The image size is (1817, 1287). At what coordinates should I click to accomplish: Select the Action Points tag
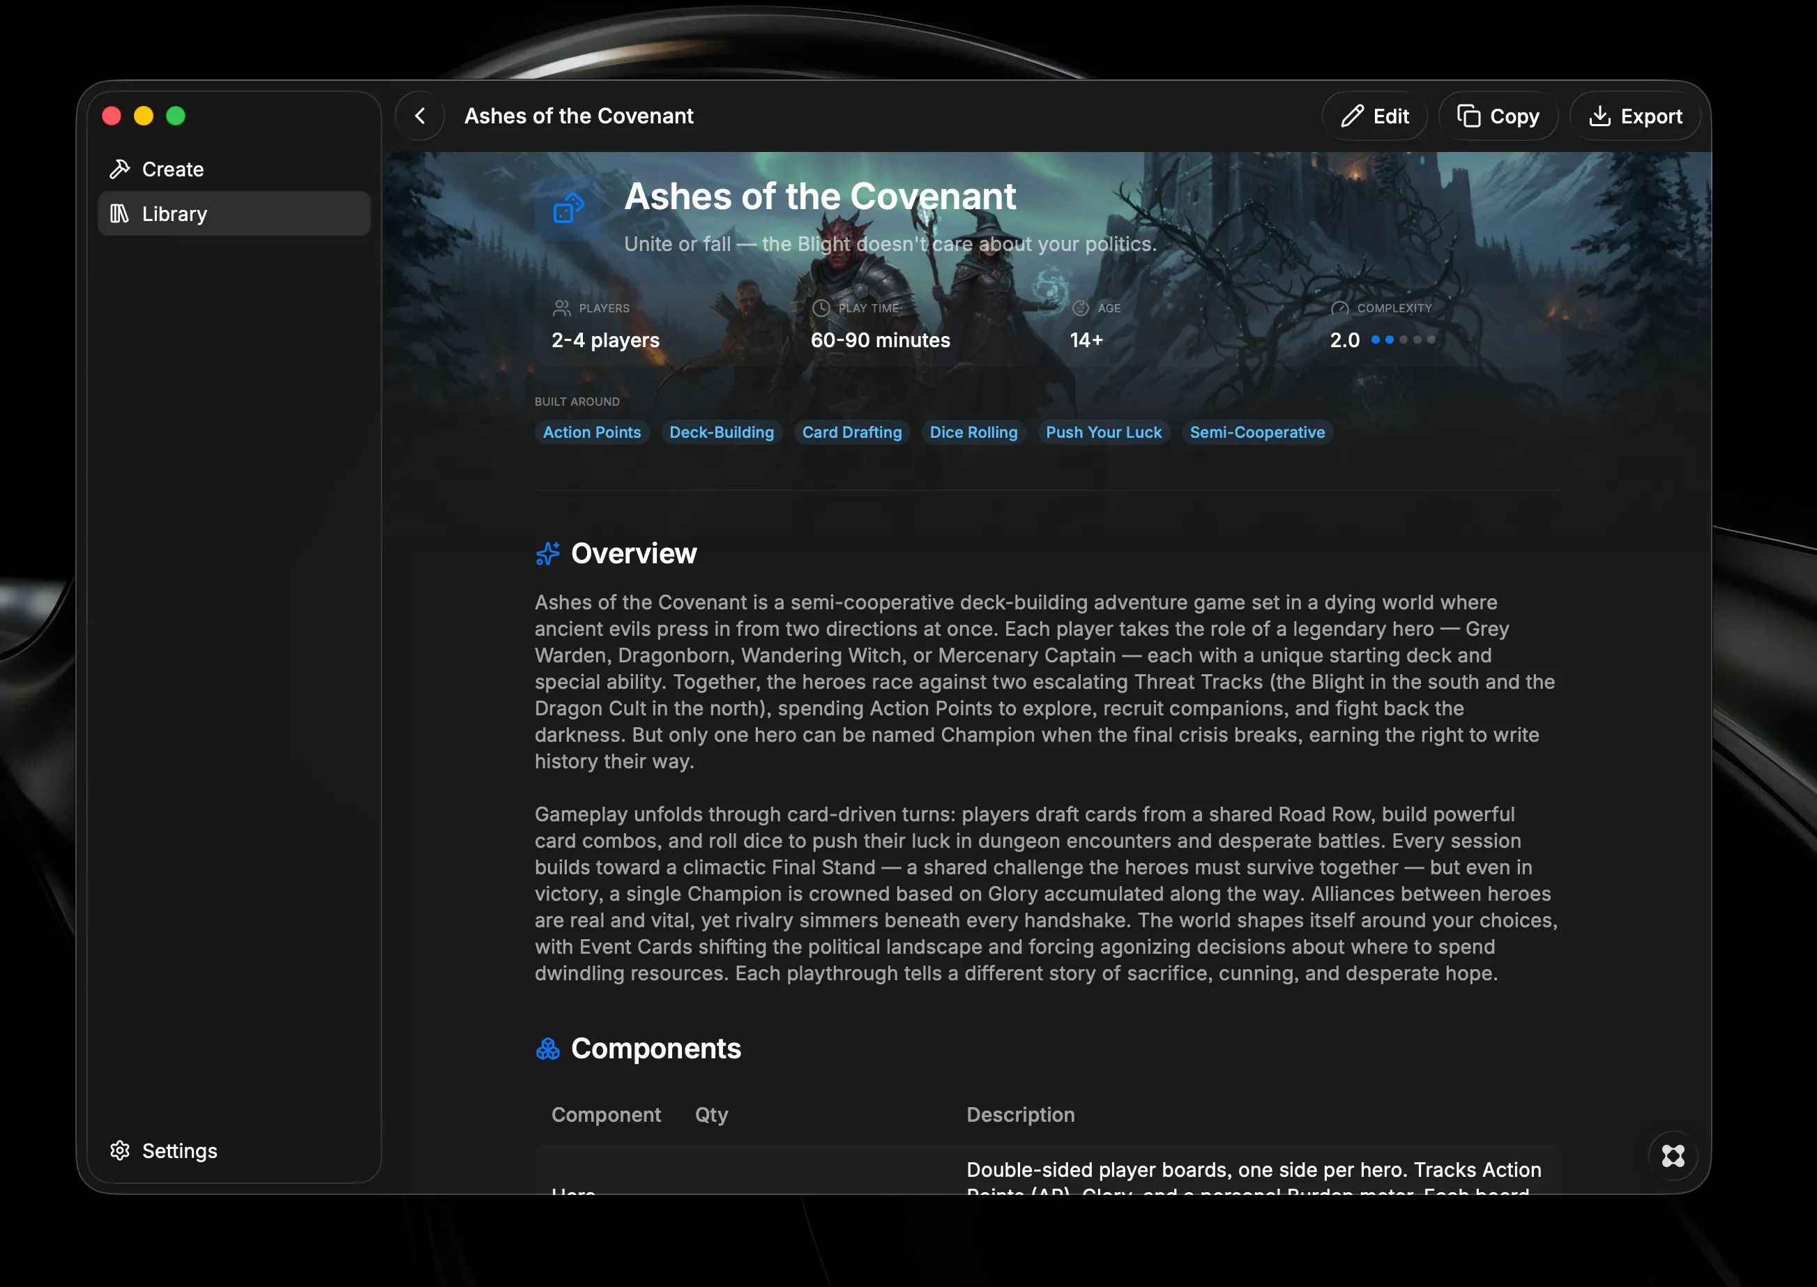[592, 433]
